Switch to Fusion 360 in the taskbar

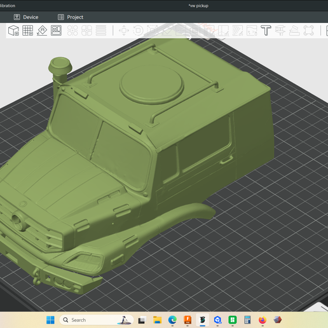click(x=188, y=320)
